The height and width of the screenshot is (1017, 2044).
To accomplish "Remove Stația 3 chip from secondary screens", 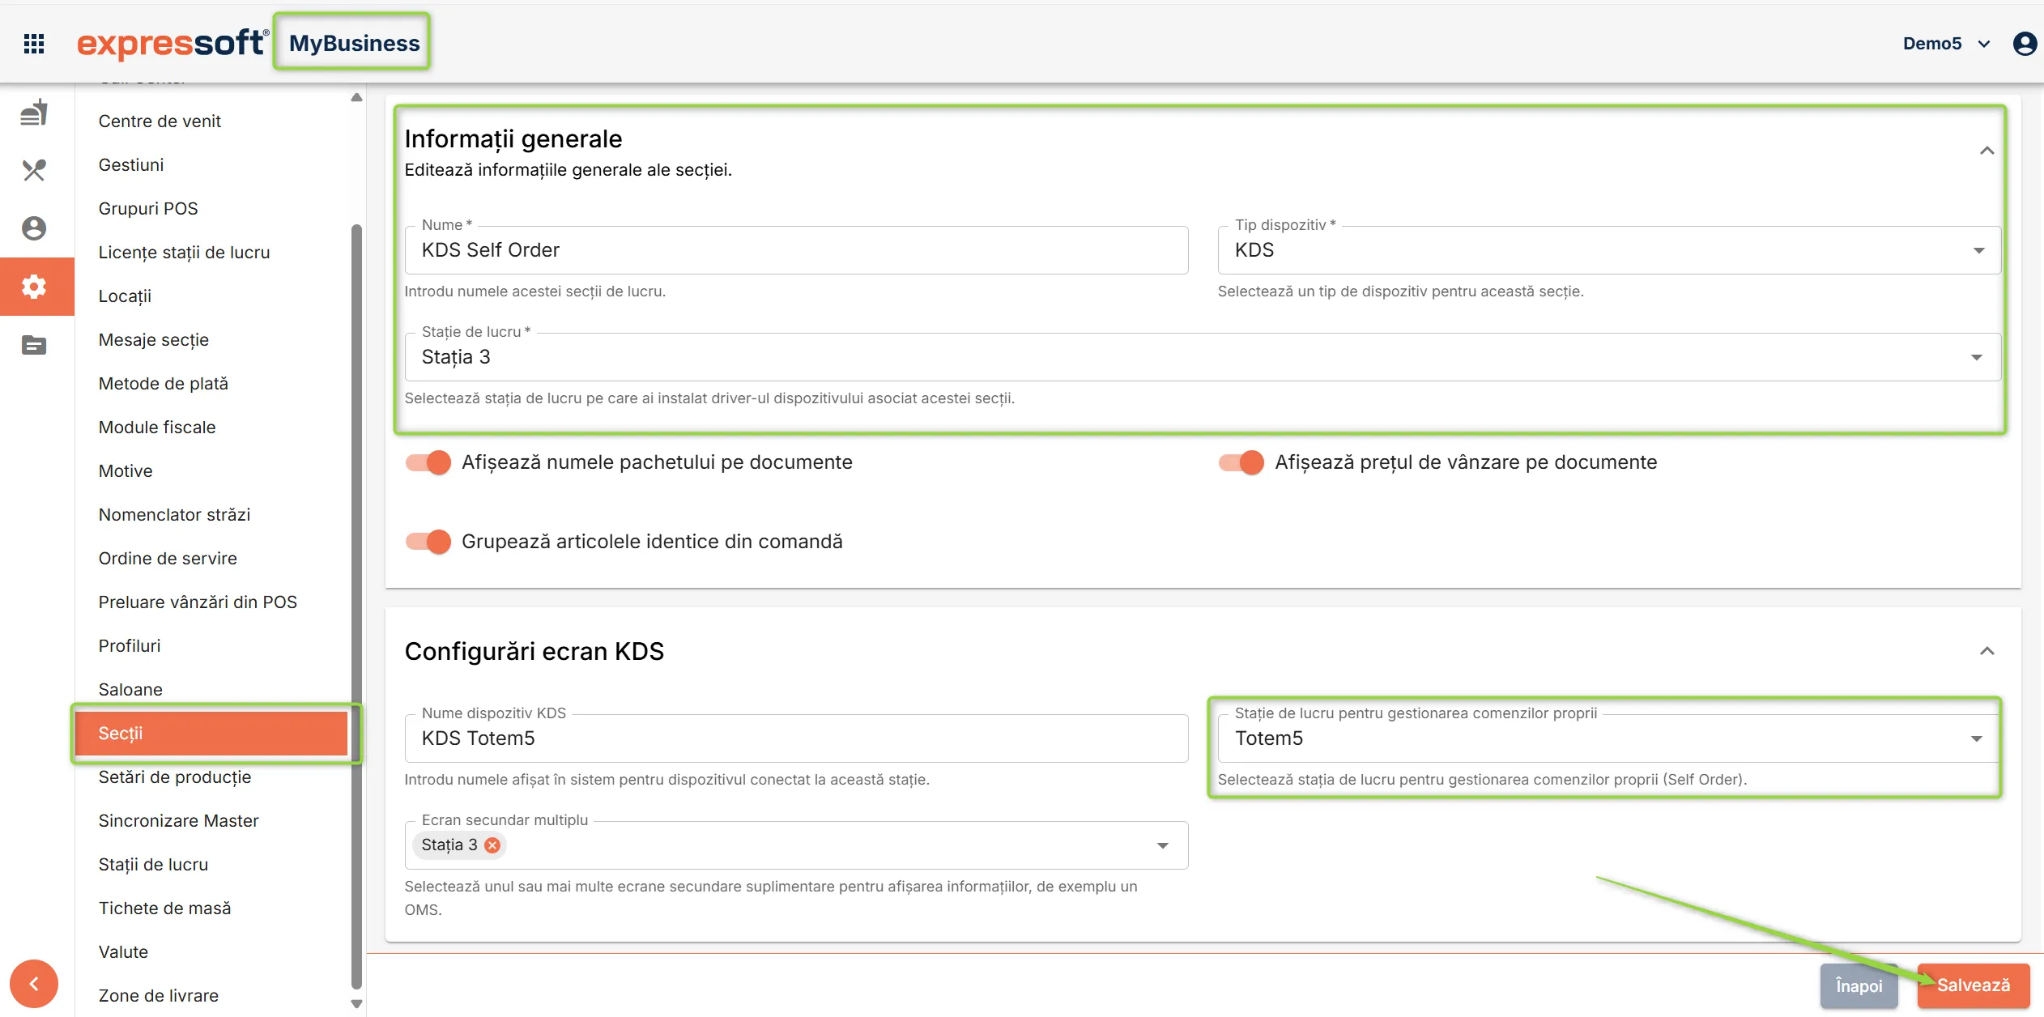I will coord(492,845).
